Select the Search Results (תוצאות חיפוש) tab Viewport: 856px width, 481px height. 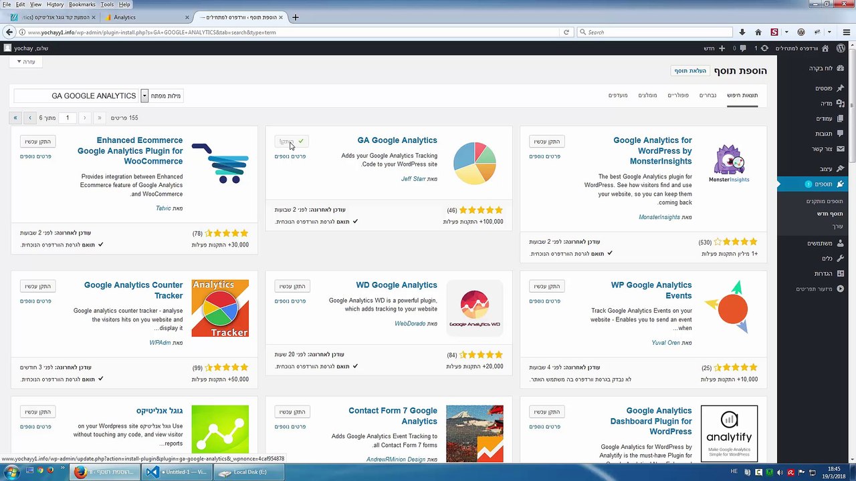point(742,96)
